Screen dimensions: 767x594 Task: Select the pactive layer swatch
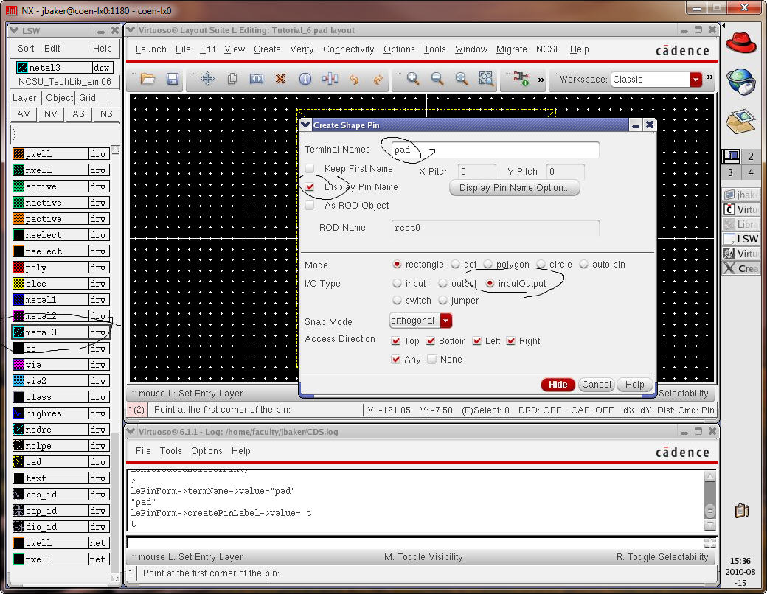point(18,219)
